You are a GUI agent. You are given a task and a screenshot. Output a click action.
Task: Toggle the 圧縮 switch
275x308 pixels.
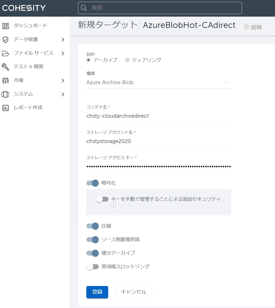pyautogui.click(x=93, y=226)
